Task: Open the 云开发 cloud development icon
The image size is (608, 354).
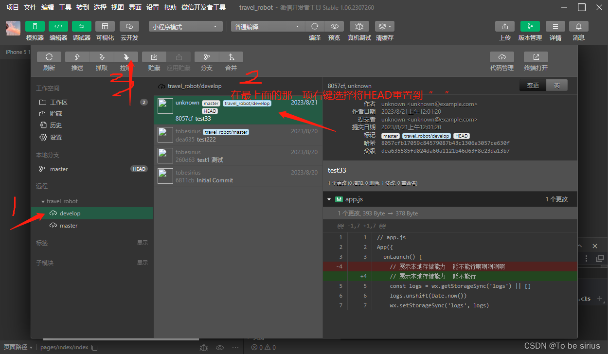Action: tap(129, 26)
